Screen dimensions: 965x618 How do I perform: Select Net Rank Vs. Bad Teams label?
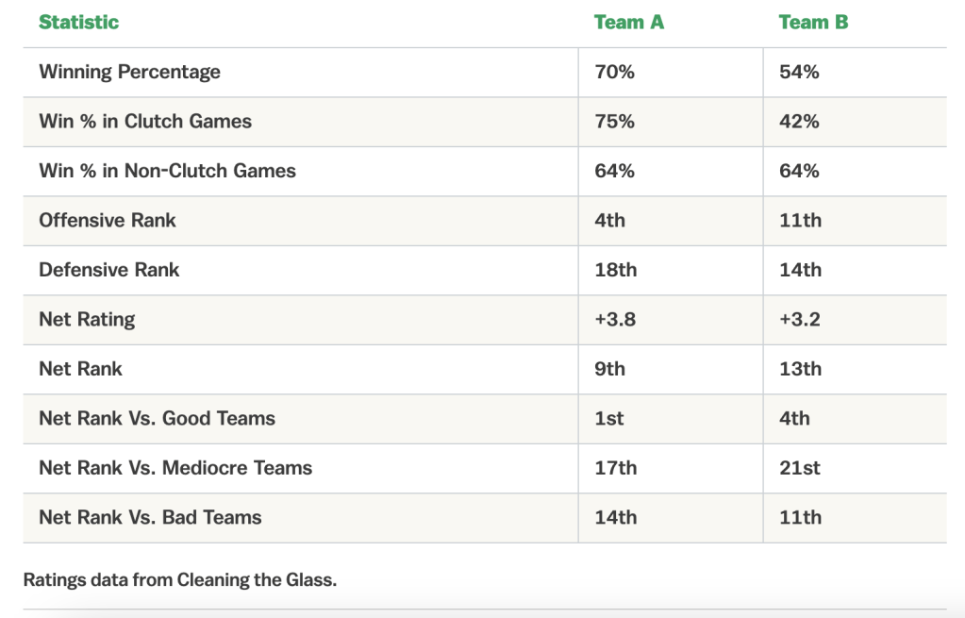(x=150, y=517)
